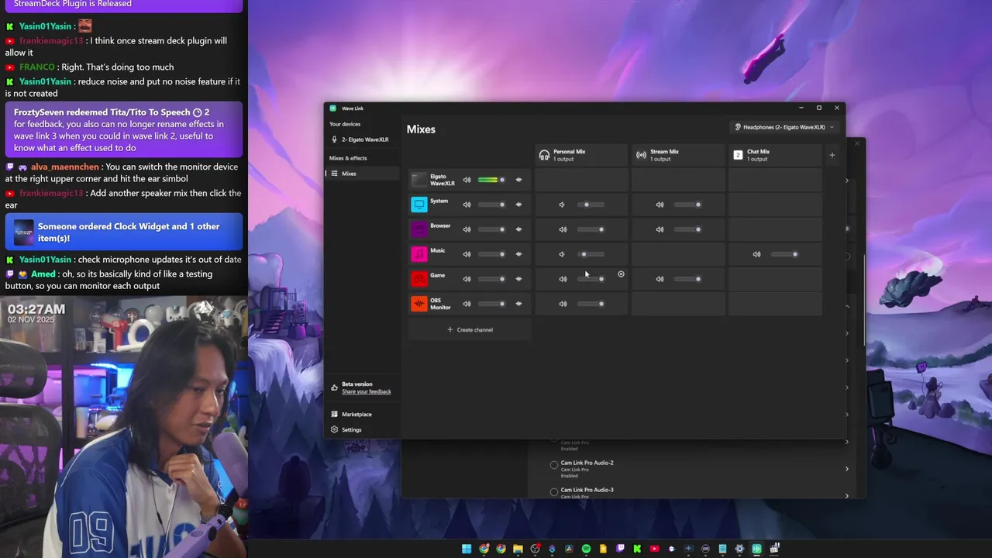Open Windows Start menu
Image resolution: width=992 pixels, height=558 pixels.
(467, 549)
